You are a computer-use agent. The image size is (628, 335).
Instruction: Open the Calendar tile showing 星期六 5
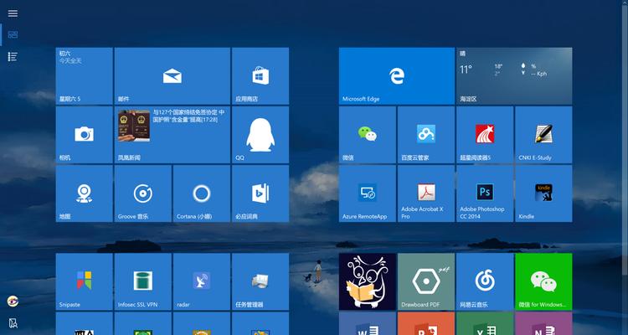(84, 76)
